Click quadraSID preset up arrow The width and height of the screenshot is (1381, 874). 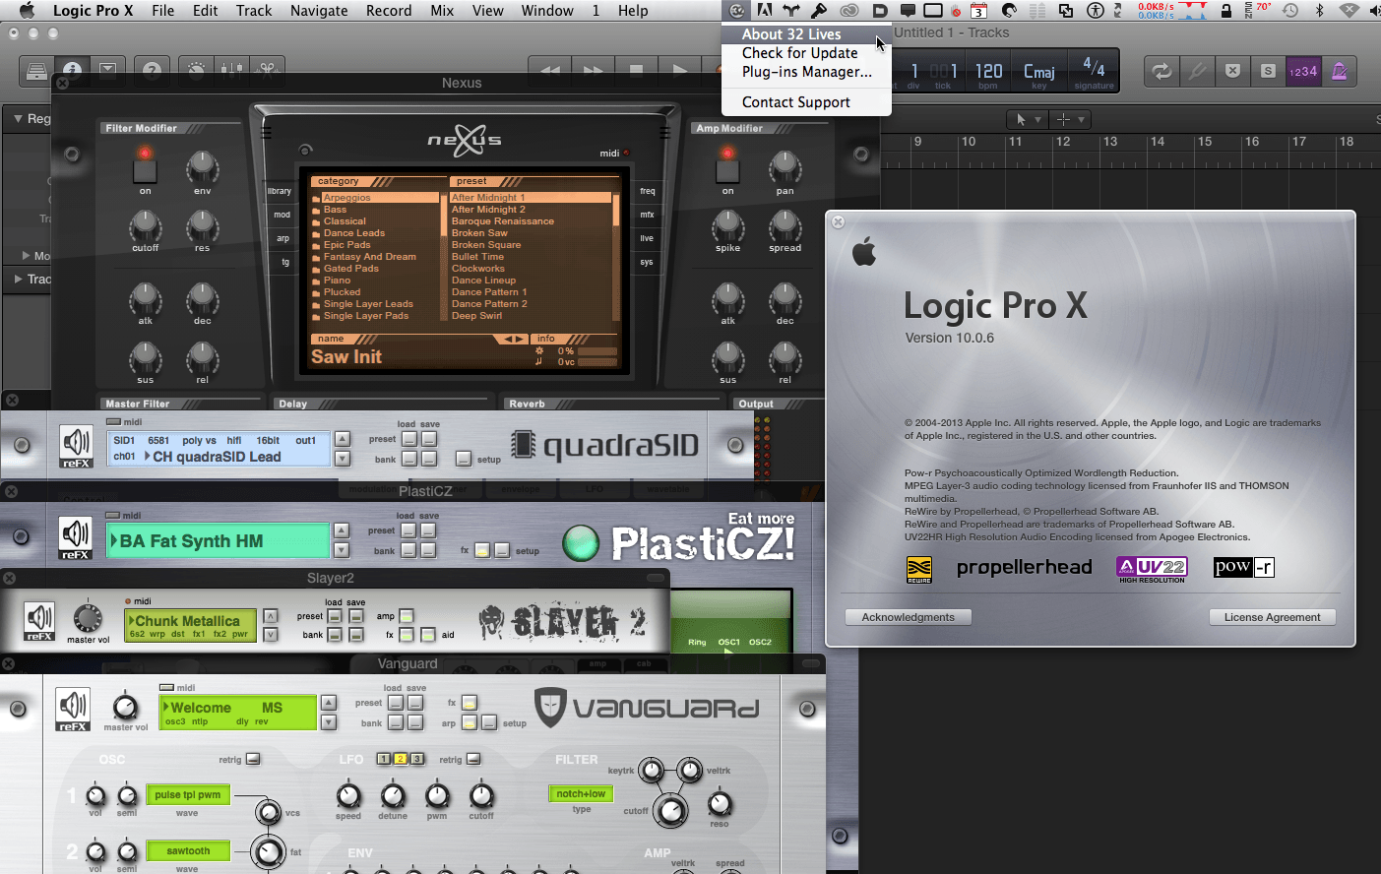pos(343,439)
